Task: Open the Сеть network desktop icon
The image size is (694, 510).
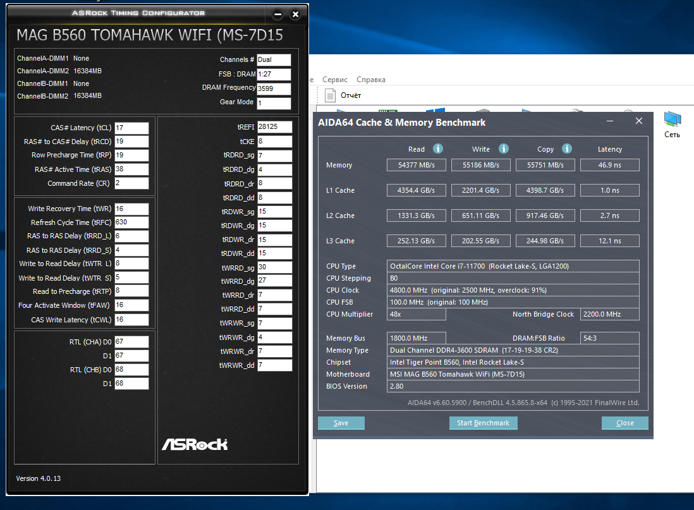Action: 672,124
